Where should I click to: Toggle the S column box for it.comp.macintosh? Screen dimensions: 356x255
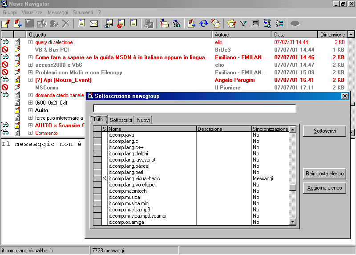[105, 191]
